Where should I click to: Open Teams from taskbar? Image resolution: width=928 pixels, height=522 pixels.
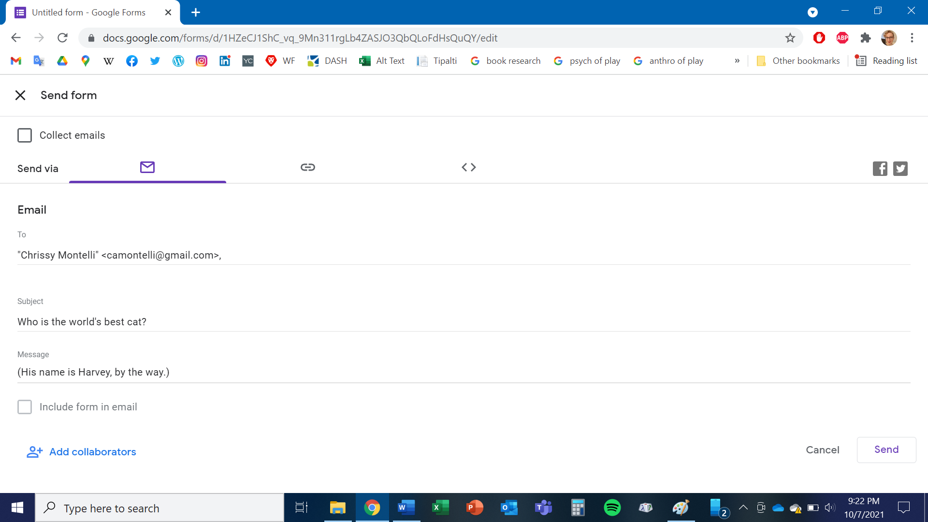coord(543,508)
